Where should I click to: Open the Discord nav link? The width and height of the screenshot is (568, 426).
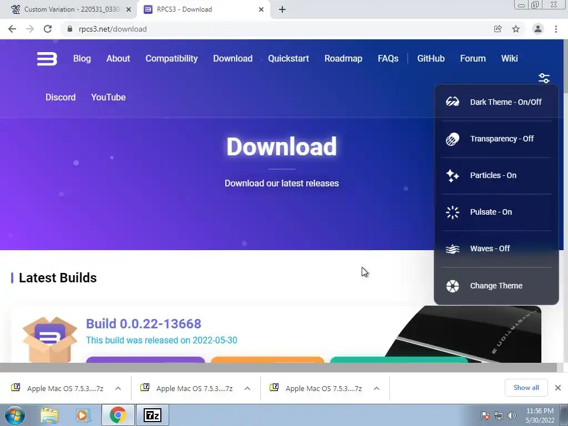(x=60, y=97)
